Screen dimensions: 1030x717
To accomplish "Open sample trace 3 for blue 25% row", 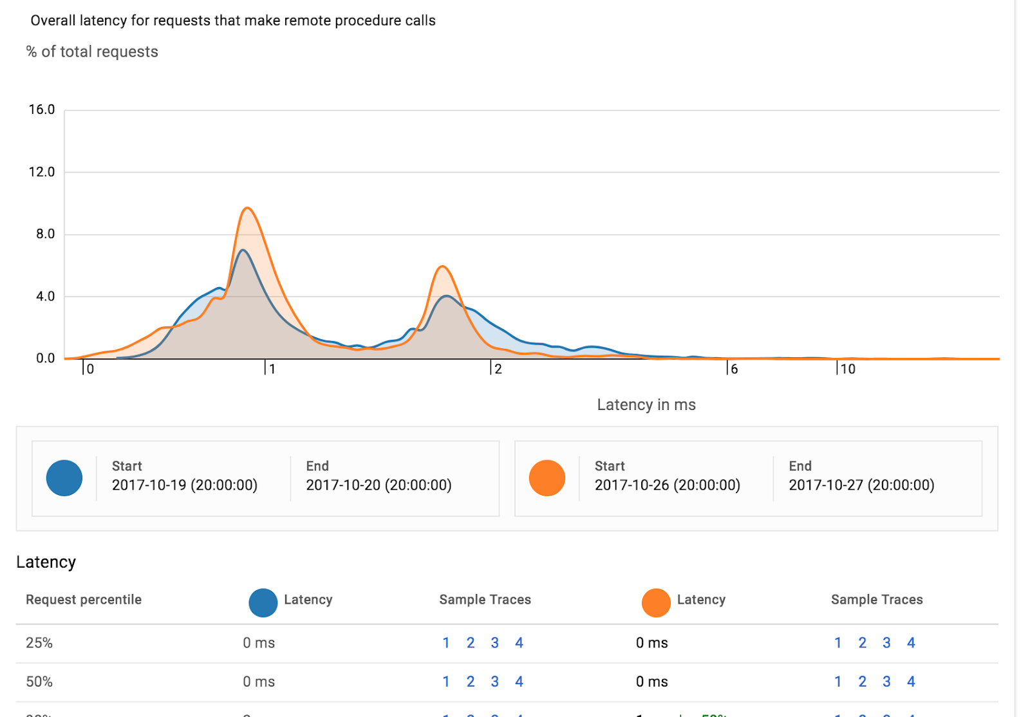I will pyautogui.click(x=494, y=643).
